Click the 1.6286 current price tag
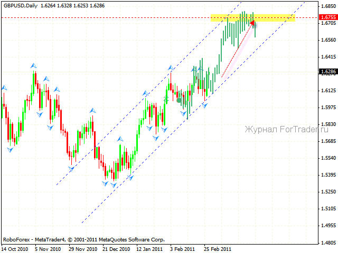 click(327, 71)
